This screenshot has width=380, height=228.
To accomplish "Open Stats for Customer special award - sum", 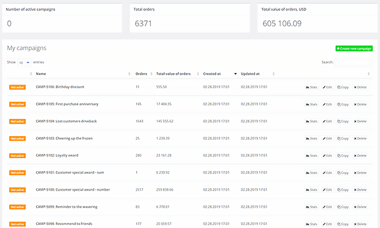I will click(x=311, y=173).
